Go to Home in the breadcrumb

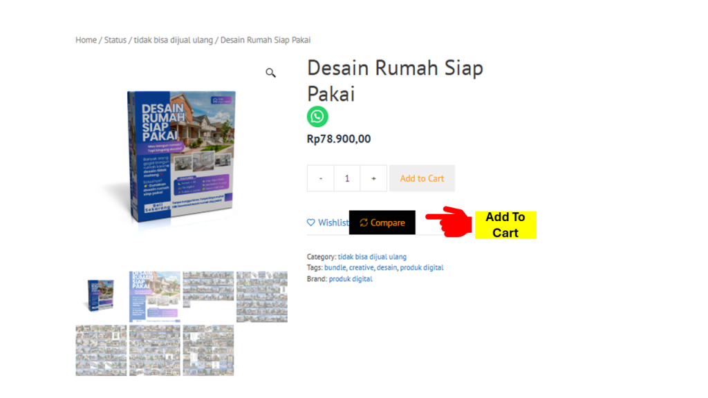pos(86,39)
